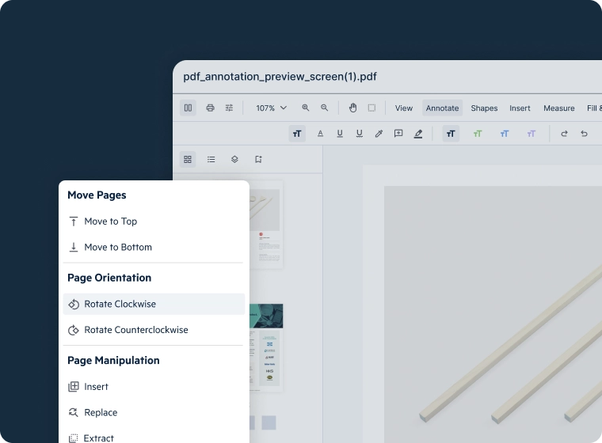Screen dimensions: 602x443
Task: Select the green text style preset
Action: 478,134
